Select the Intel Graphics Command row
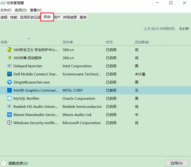The width and height of the screenshot is (191, 167). tap(95, 90)
